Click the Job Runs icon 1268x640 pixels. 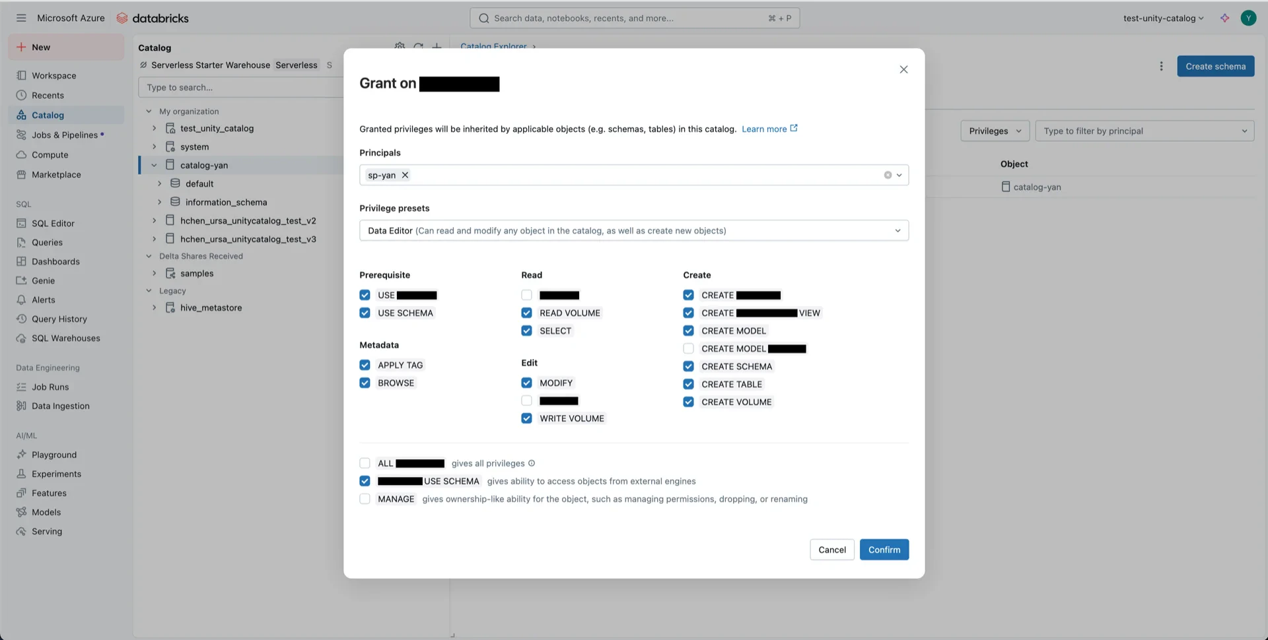[x=21, y=387]
